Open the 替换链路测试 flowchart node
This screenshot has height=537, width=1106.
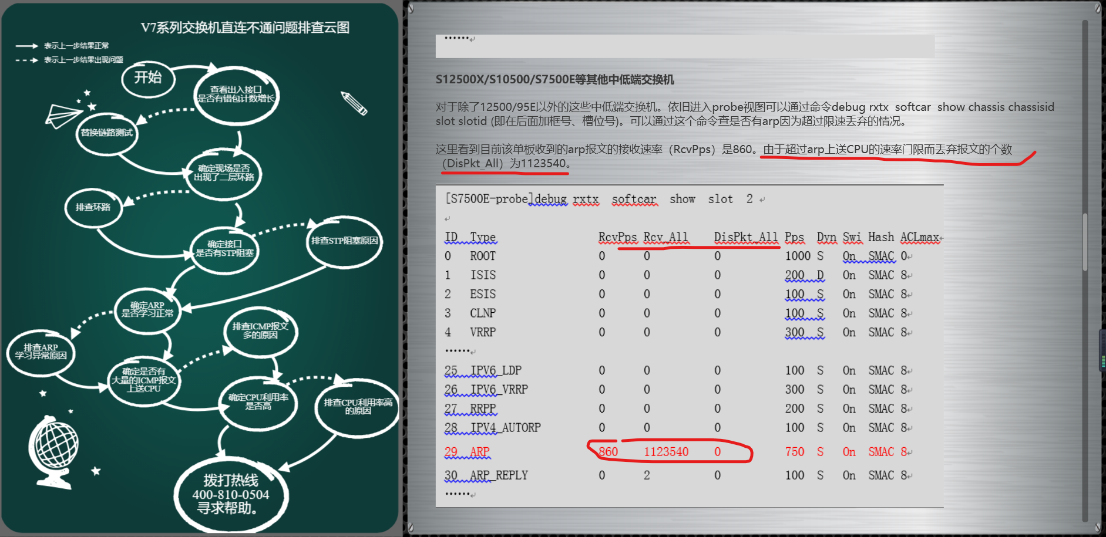coord(106,133)
